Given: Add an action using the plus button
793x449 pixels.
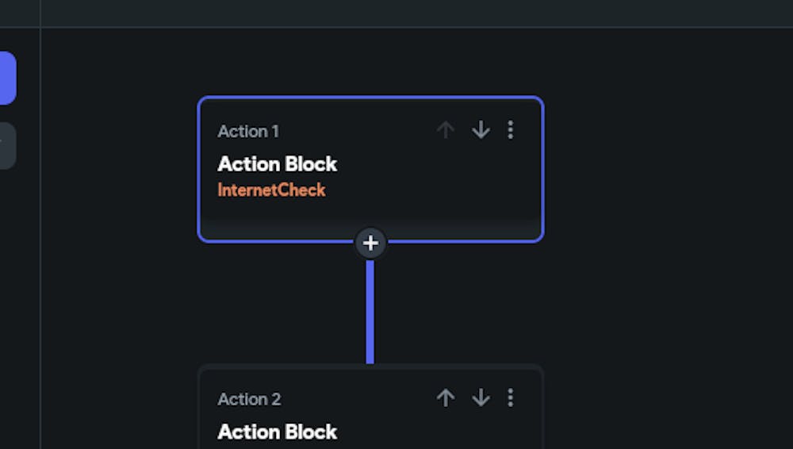Looking at the screenshot, I should [370, 243].
